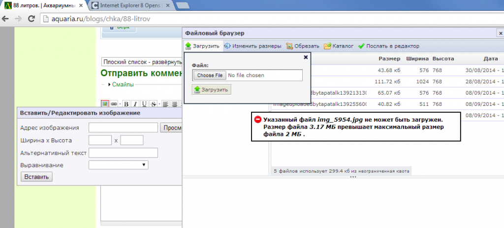Click the date 28/08/2014 in file list
The height and width of the screenshot is (228, 504).
(x=480, y=82)
